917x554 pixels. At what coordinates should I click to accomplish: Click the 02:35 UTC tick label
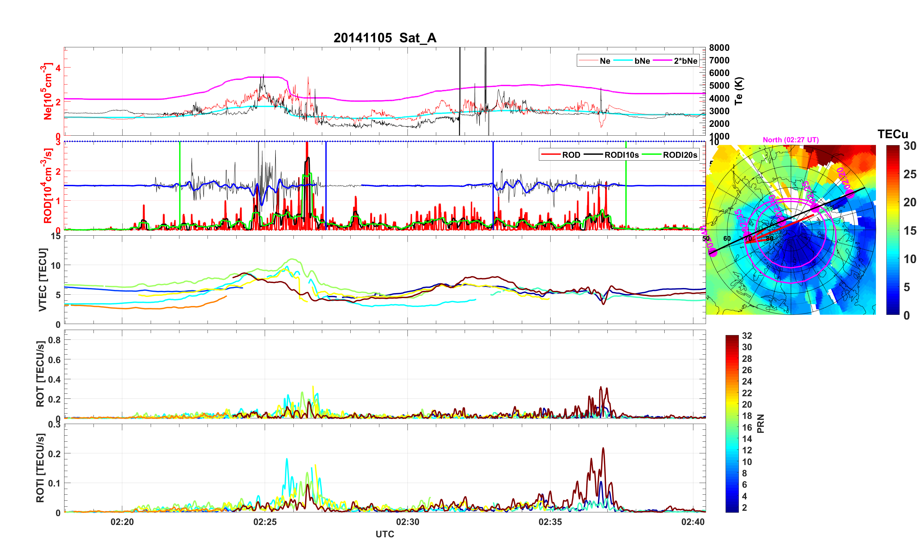[x=550, y=522]
